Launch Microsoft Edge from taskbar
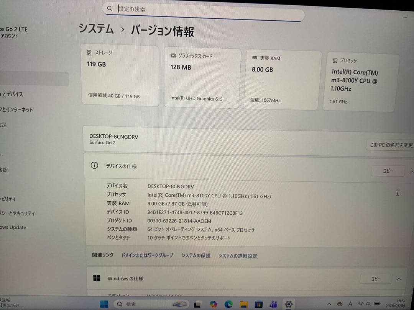 (228, 304)
